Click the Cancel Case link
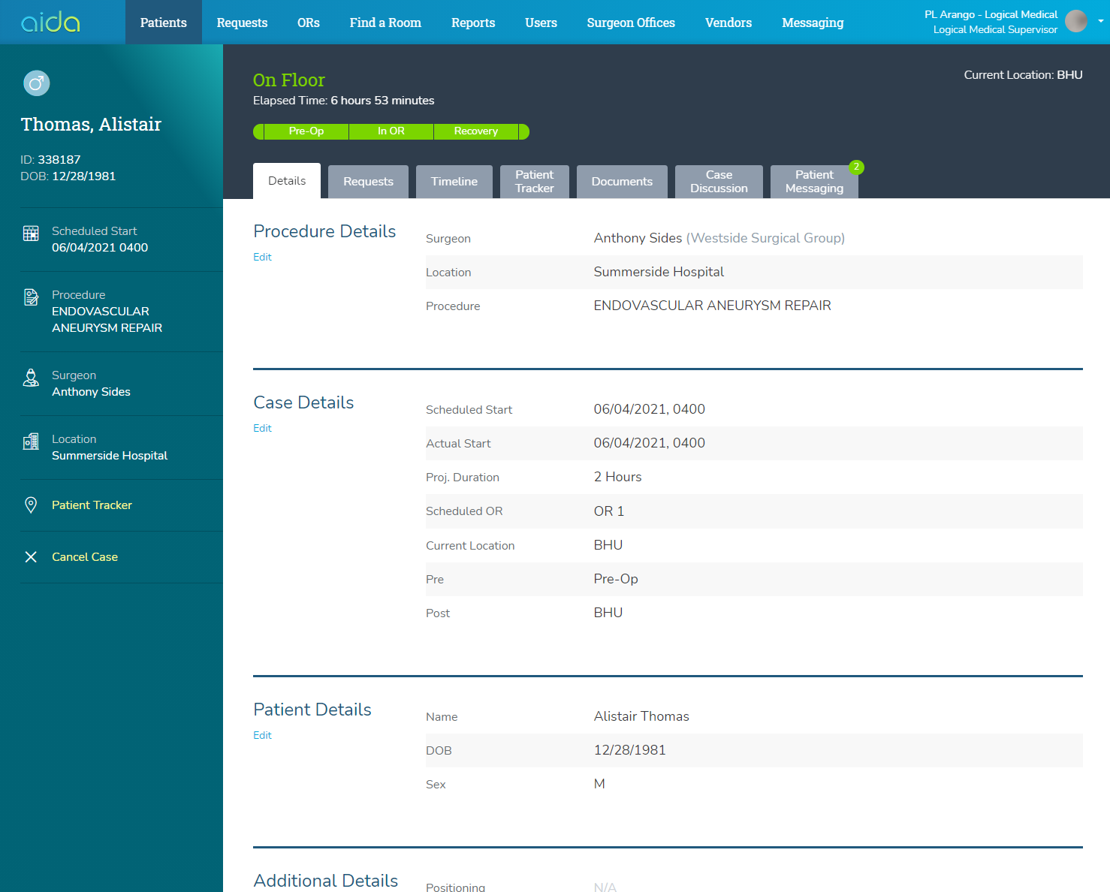Image resolution: width=1110 pixels, height=892 pixels. tap(85, 557)
